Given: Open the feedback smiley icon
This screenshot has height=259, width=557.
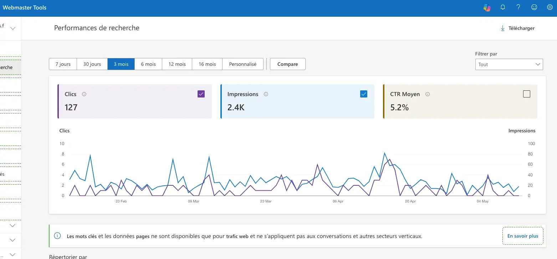Looking at the screenshot, I should [534, 7].
